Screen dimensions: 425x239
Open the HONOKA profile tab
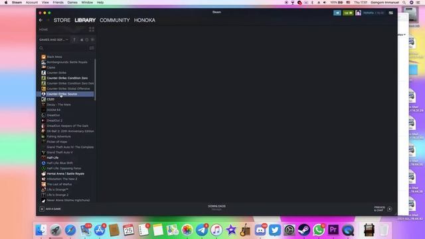[x=145, y=20]
